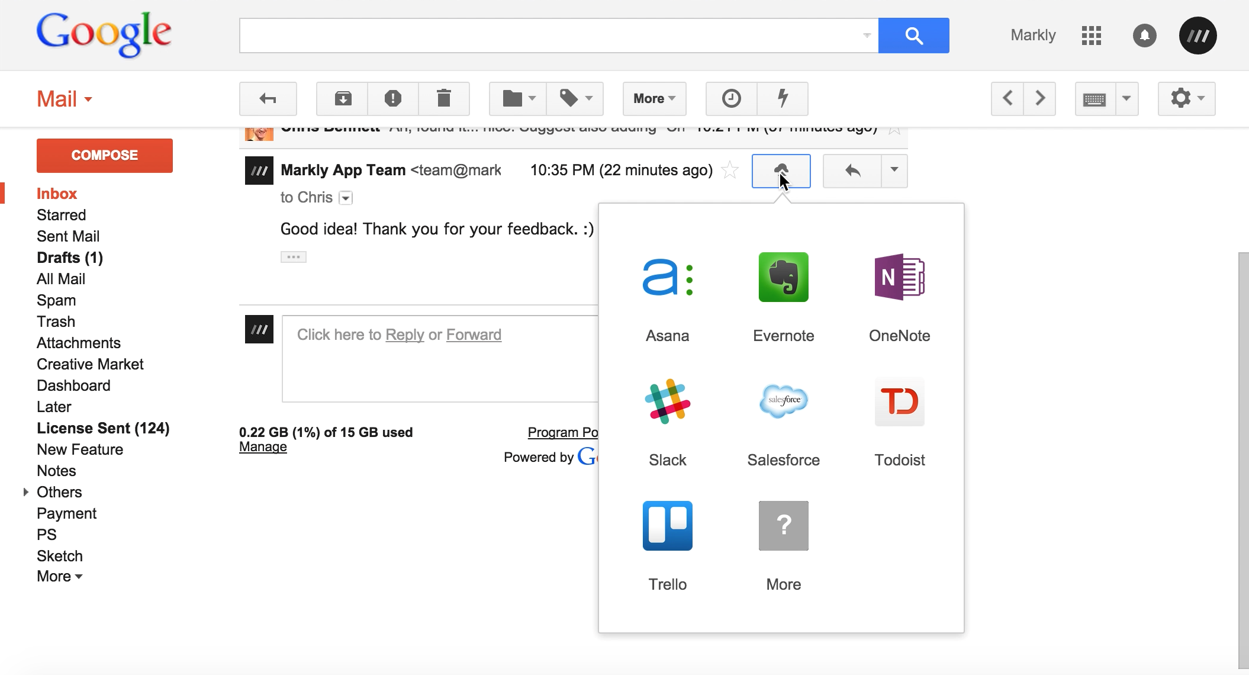Viewport: 1249px width, 675px height.
Task: Click the Todoist icon
Action: (899, 402)
